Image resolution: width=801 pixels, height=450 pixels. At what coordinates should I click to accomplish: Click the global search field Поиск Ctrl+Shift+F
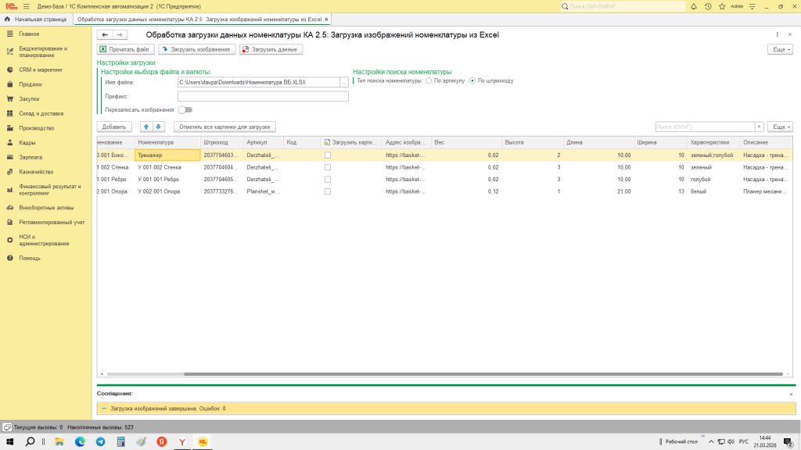tap(623, 6)
